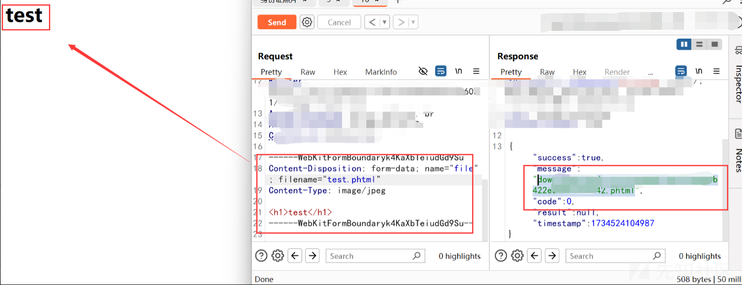Open the dropdown beside the back history arrow
Image resolution: width=742 pixels, height=285 pixels.
(385, 22)
